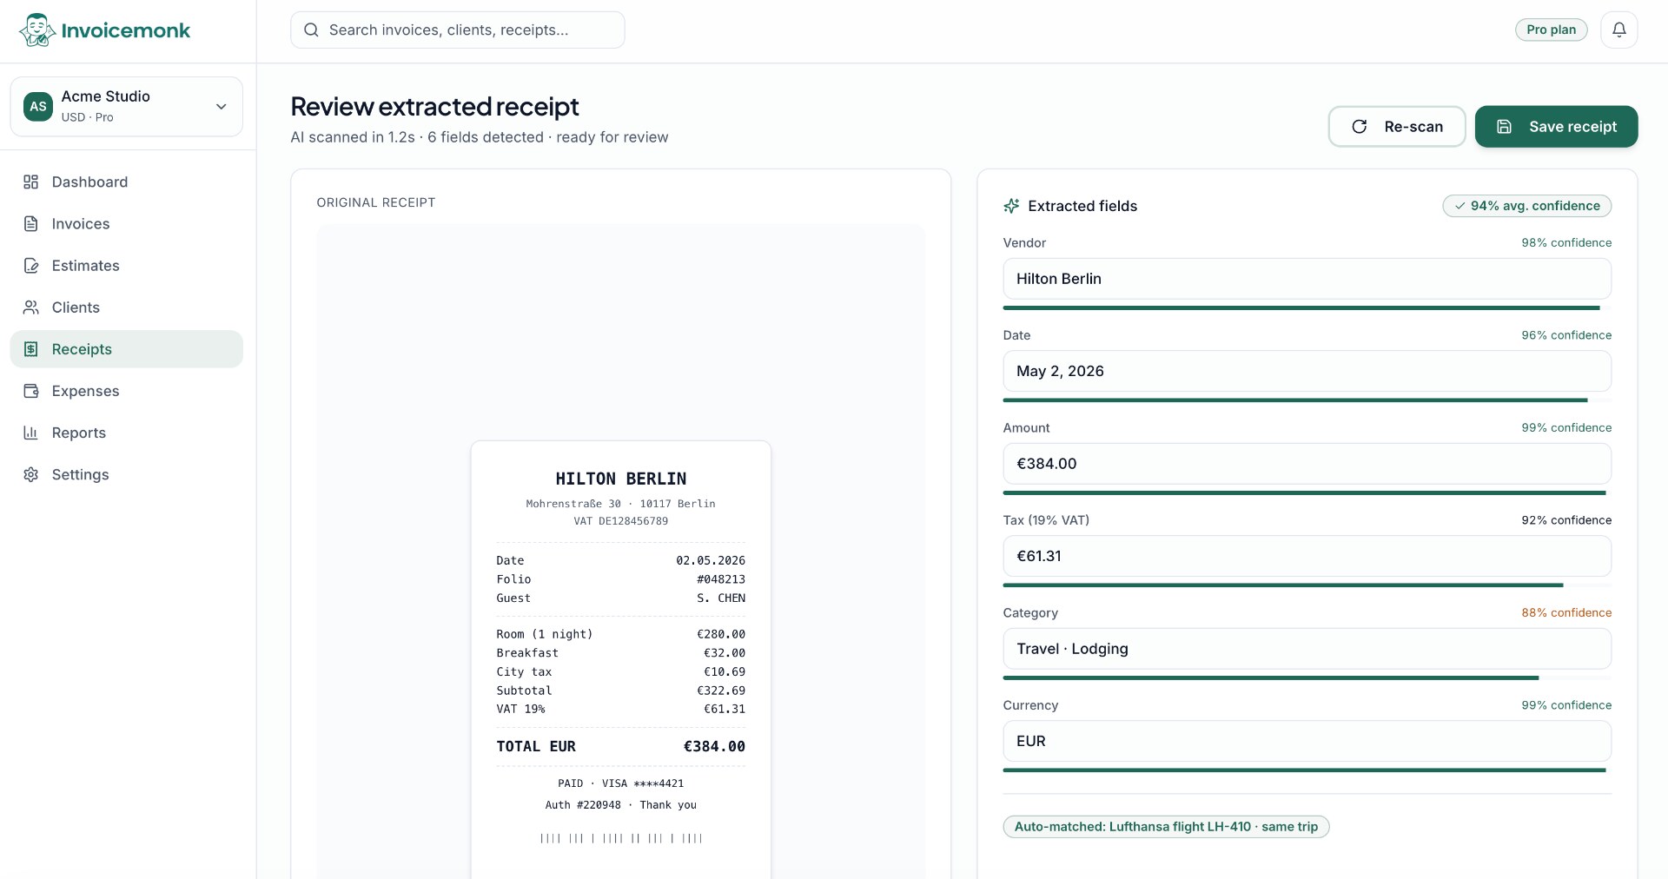
Task: Click the Clients people icon
Action: [31, 307]
